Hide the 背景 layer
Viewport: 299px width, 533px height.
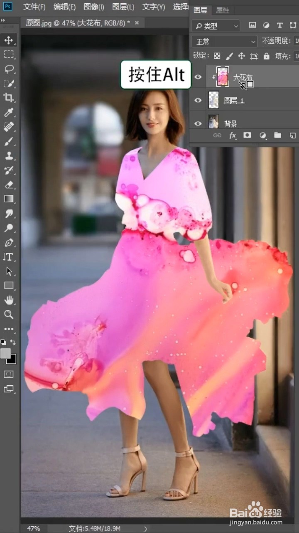pyautogui.click(x=198, y=123)
